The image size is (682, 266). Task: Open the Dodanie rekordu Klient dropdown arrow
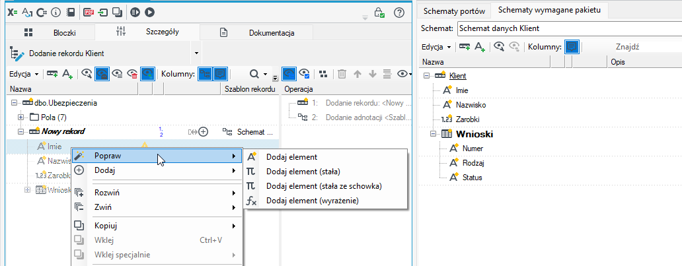(196, 53)
